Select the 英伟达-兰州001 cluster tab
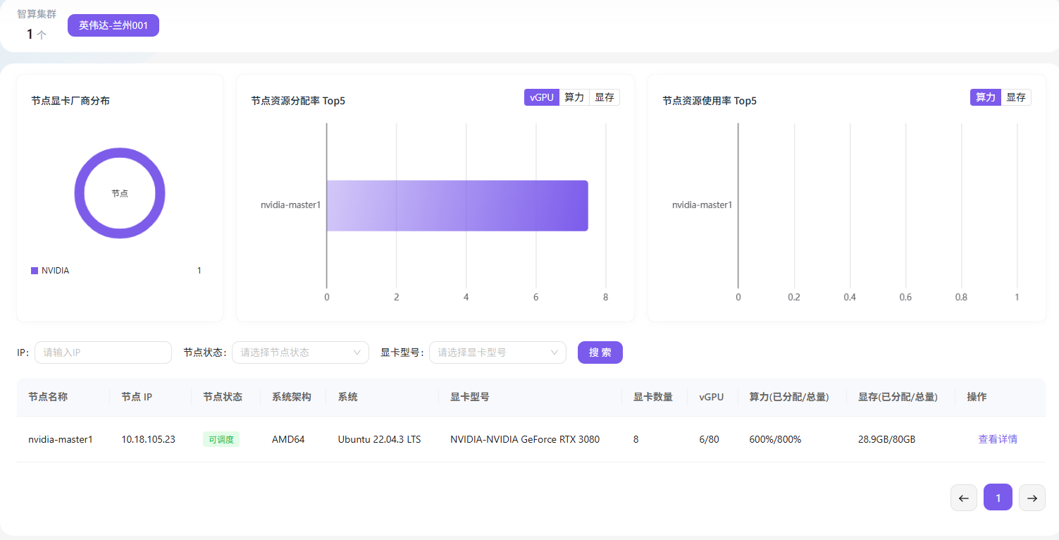Viewport: 1059px width, 540px height. pos(113,25)
